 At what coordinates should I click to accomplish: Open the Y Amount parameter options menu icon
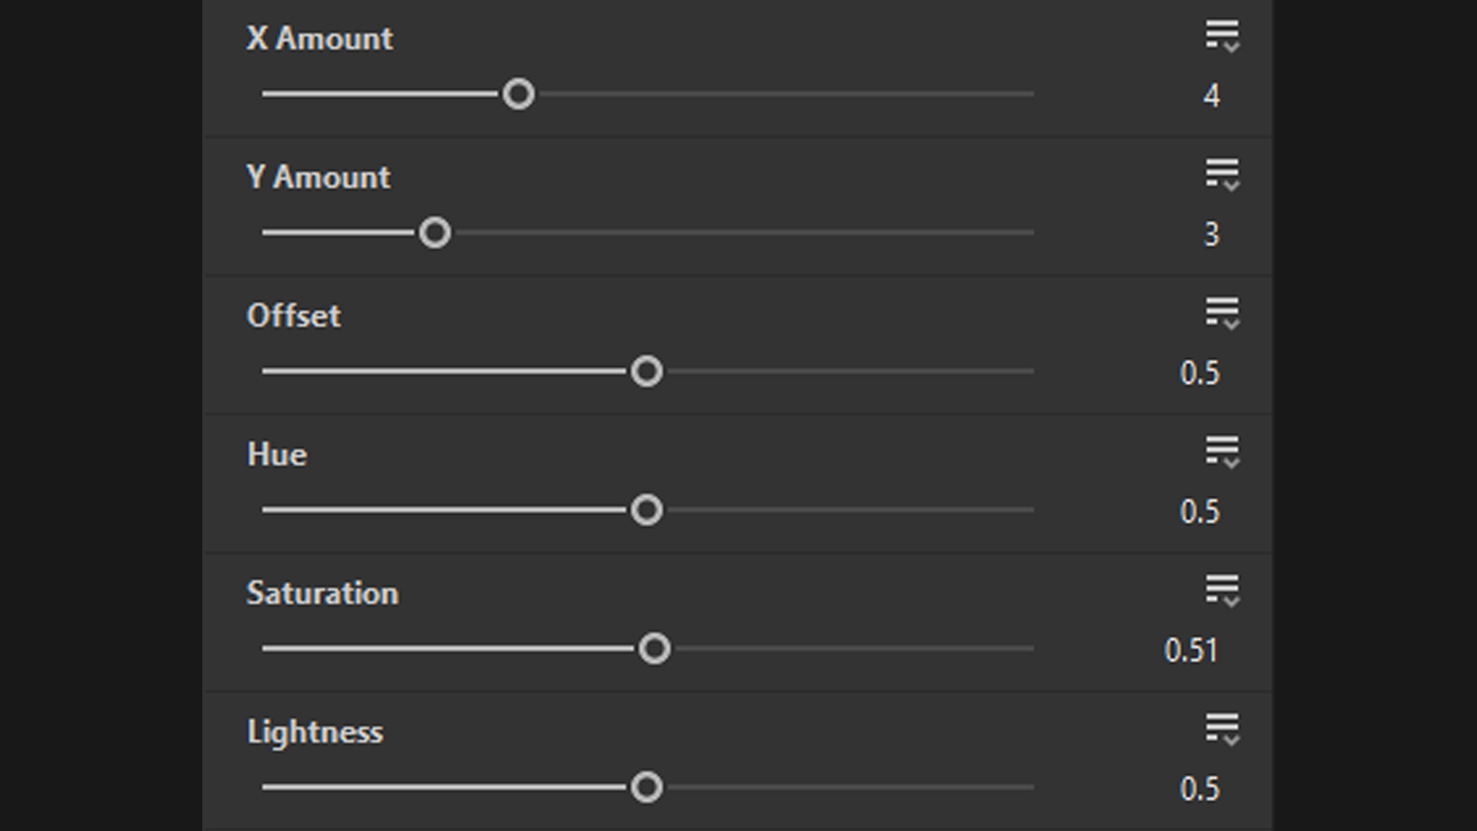click(x=1222, y=175)
